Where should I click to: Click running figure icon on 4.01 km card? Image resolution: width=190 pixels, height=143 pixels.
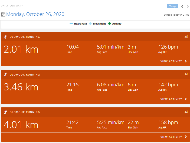pos(5,112)
